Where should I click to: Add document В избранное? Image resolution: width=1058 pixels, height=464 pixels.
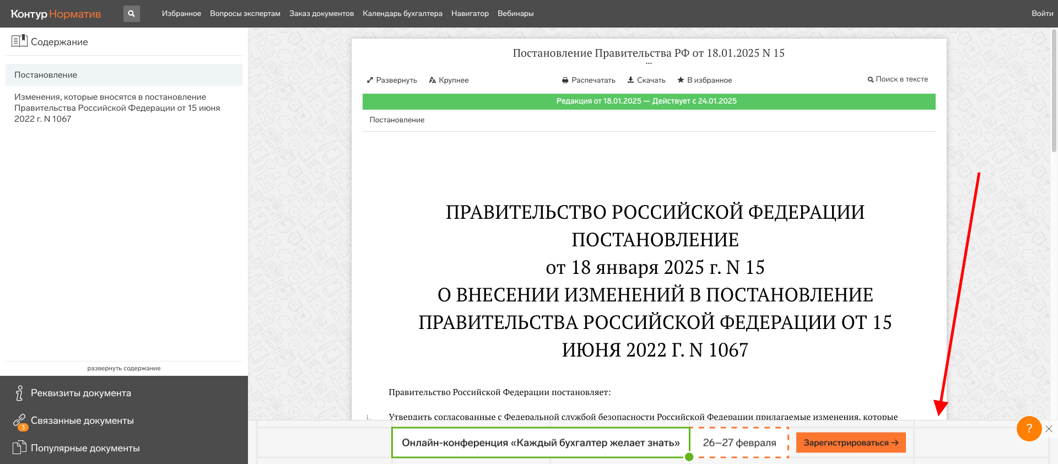click(705, 80)
